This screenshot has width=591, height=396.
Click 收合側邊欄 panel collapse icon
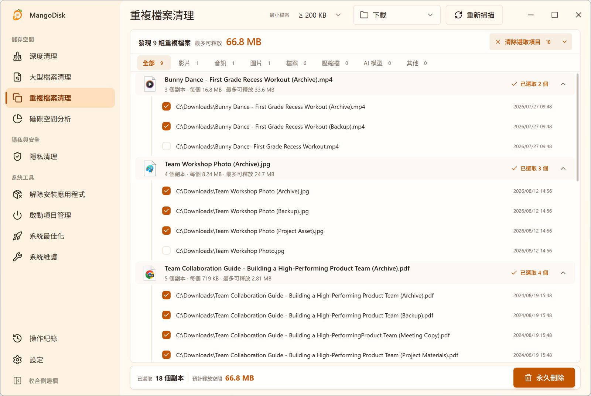(17, 380)
